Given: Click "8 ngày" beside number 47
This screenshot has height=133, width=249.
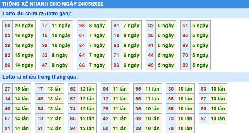Looking at the screenshot, I should point(61,65).
